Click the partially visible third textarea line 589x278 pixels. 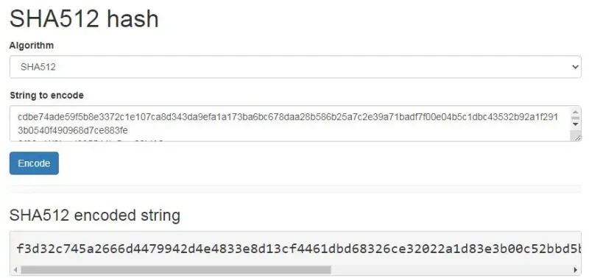(x=90, y=140)
